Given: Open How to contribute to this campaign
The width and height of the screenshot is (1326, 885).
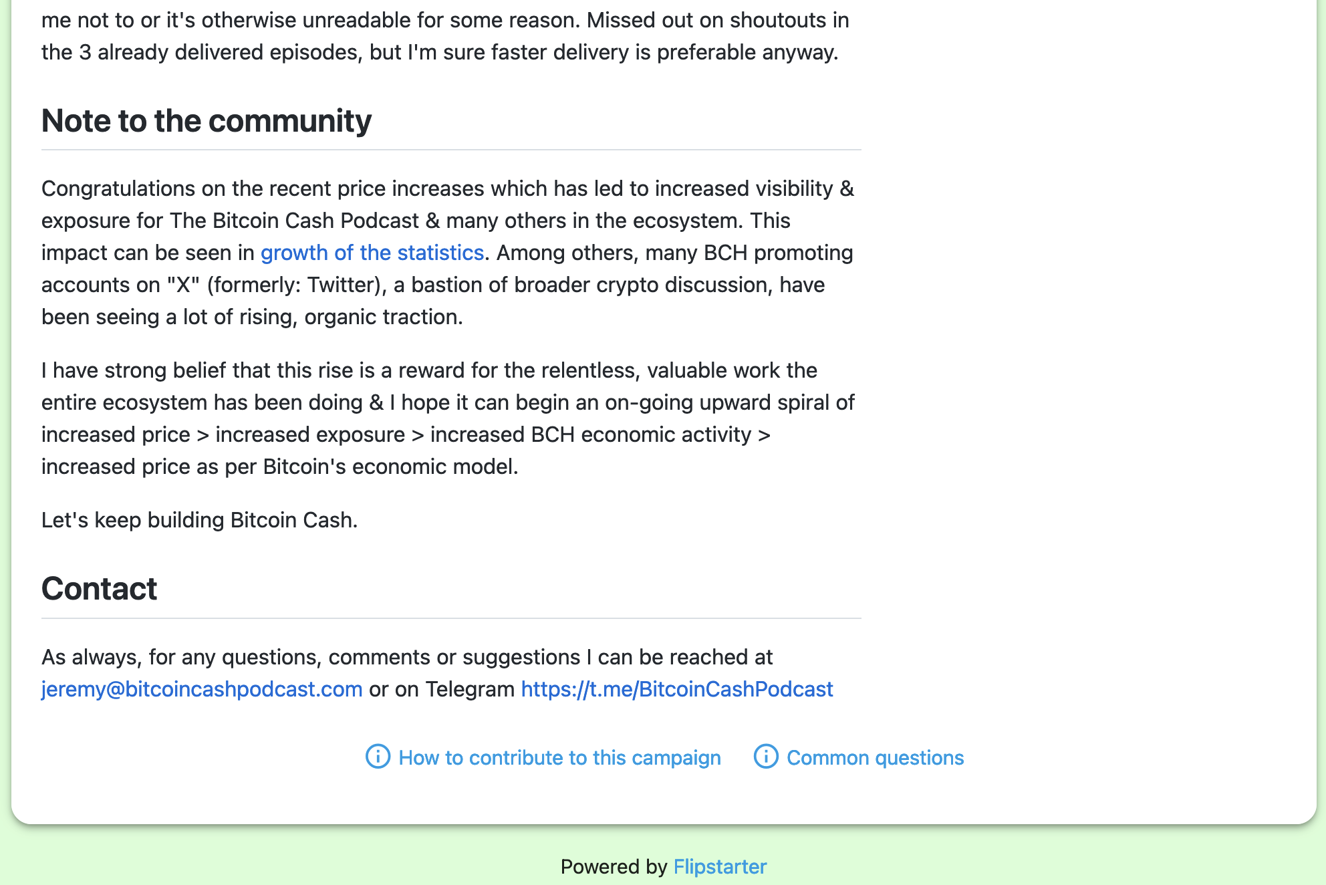Looking at the screenshot, I should pos(559,758).
